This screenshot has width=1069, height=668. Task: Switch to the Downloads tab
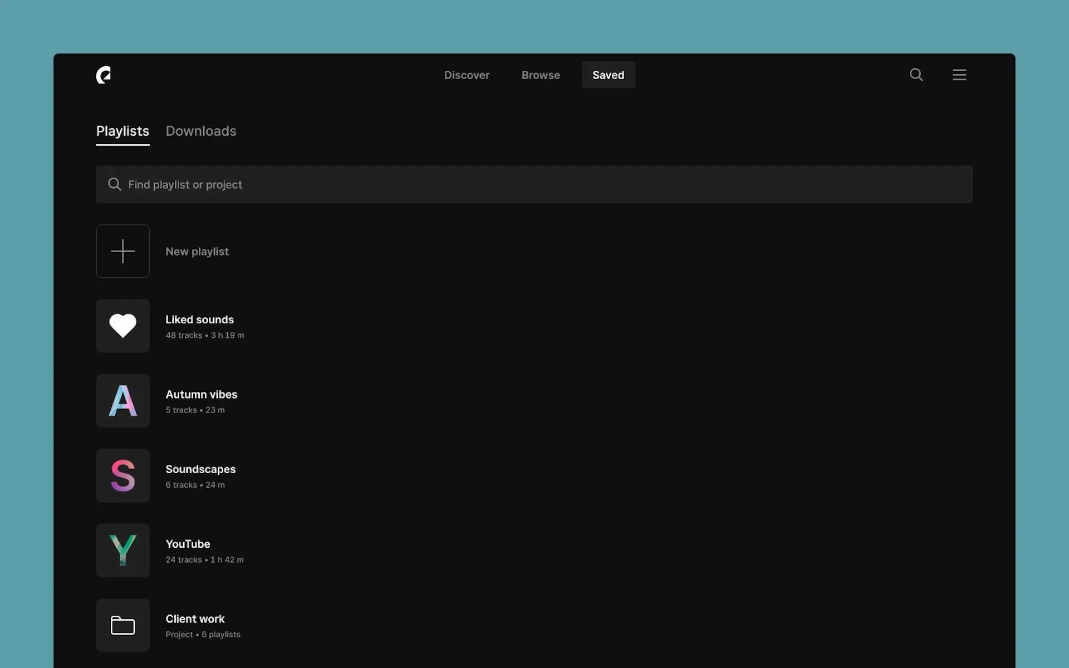tap(201, 131)
